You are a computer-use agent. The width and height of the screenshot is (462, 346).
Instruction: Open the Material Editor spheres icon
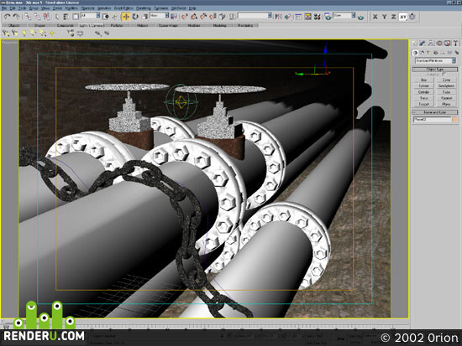[318, 17]
